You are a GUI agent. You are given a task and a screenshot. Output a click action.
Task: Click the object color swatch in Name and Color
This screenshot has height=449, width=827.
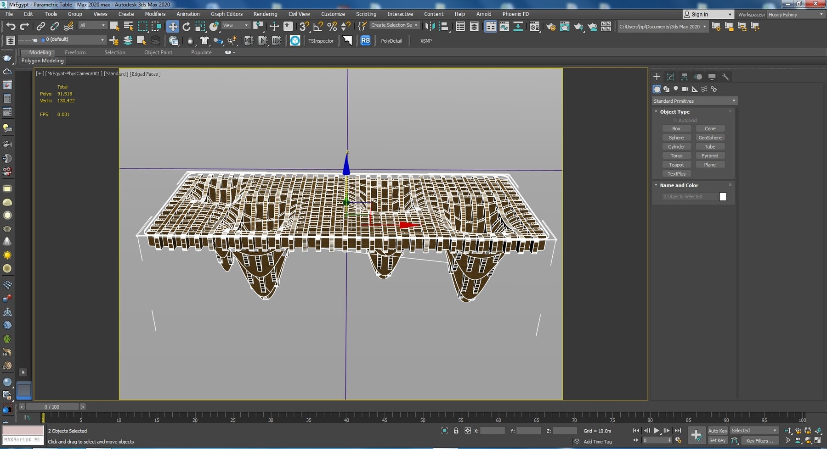723,196
